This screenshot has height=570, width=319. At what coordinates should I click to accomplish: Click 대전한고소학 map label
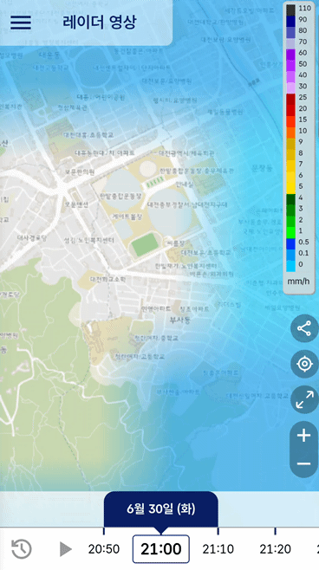pos(108,280)
